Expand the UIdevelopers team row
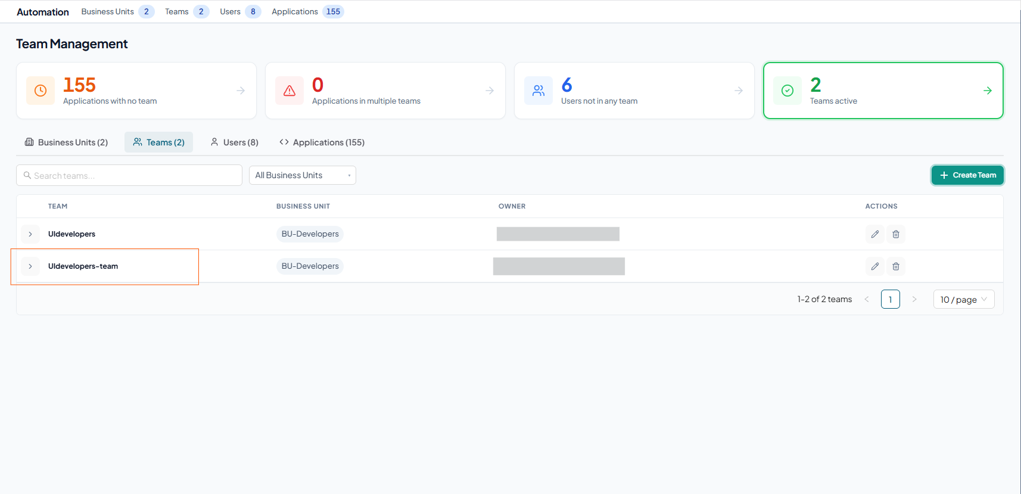 [x=30, y=234]
